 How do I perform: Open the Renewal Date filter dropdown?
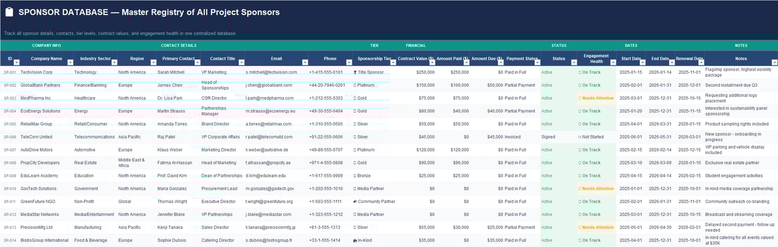701,62
